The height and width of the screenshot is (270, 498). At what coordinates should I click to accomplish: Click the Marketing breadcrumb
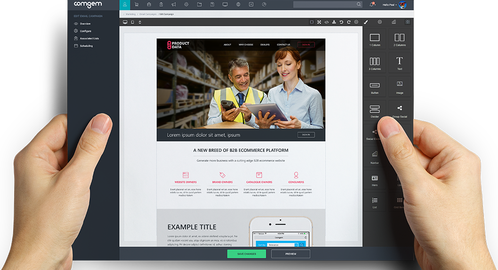click(130, 14)
